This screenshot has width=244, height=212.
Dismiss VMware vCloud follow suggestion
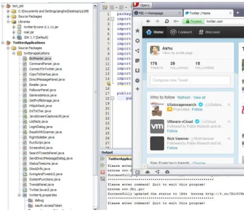point(229,122)
